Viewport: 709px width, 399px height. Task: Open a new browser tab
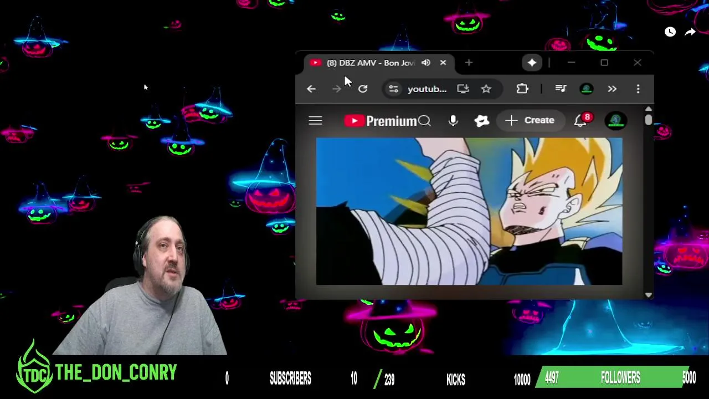pyautogui.click(x=469, y=63)
